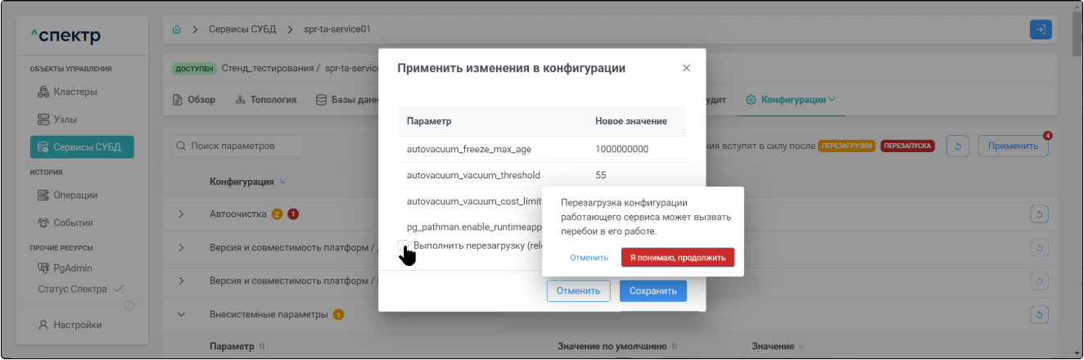This screenshot has width=1084, height=360.
Task: Reset the Автоочистка group with its icon
Action: click(1040, 214)
